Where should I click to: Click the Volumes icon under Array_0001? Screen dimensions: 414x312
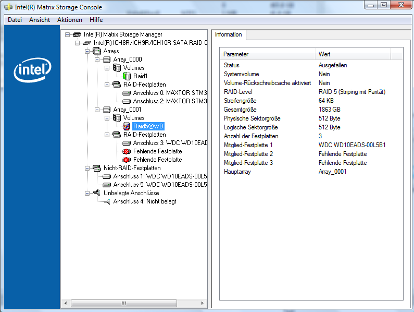[117, 118]
